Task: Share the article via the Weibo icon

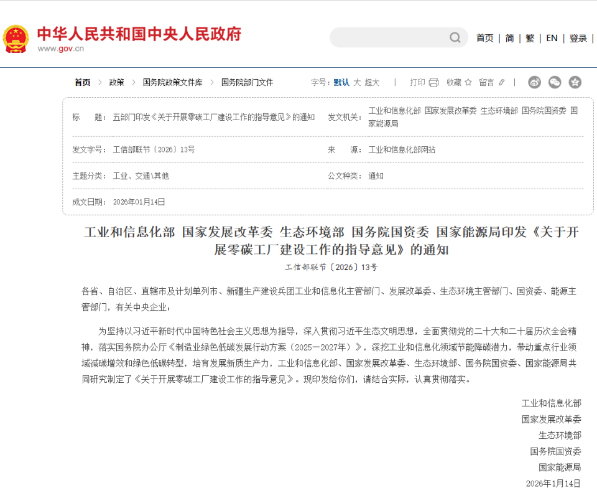Action: (x=534, y=82)
